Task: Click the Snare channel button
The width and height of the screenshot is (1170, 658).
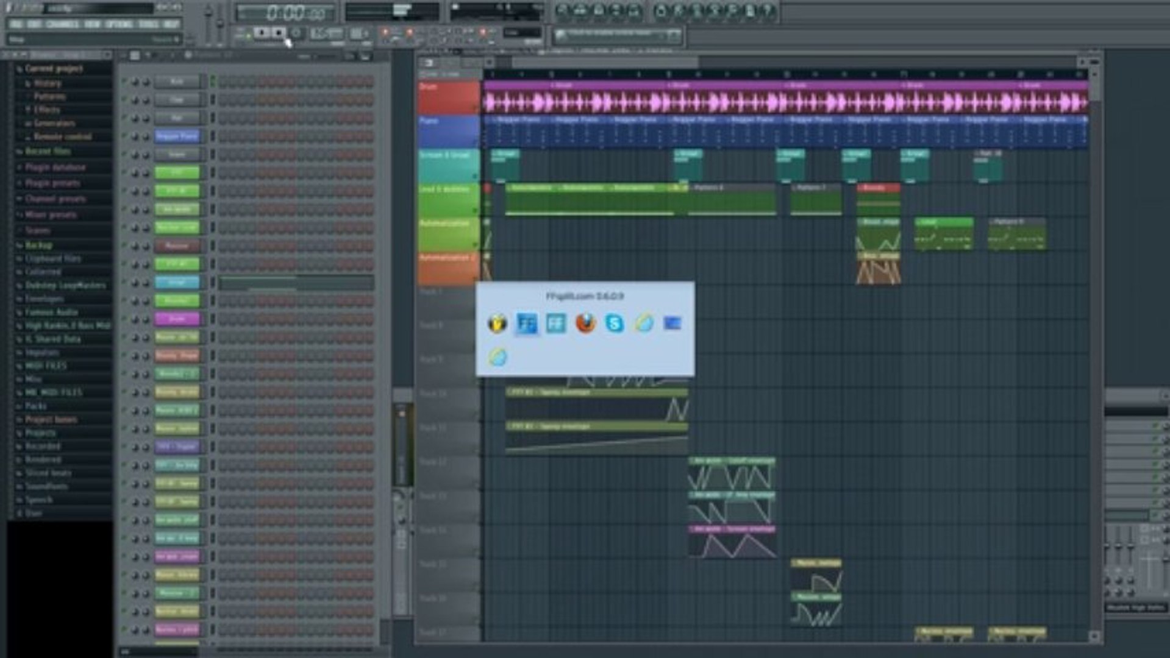Action: click(177, 155)
